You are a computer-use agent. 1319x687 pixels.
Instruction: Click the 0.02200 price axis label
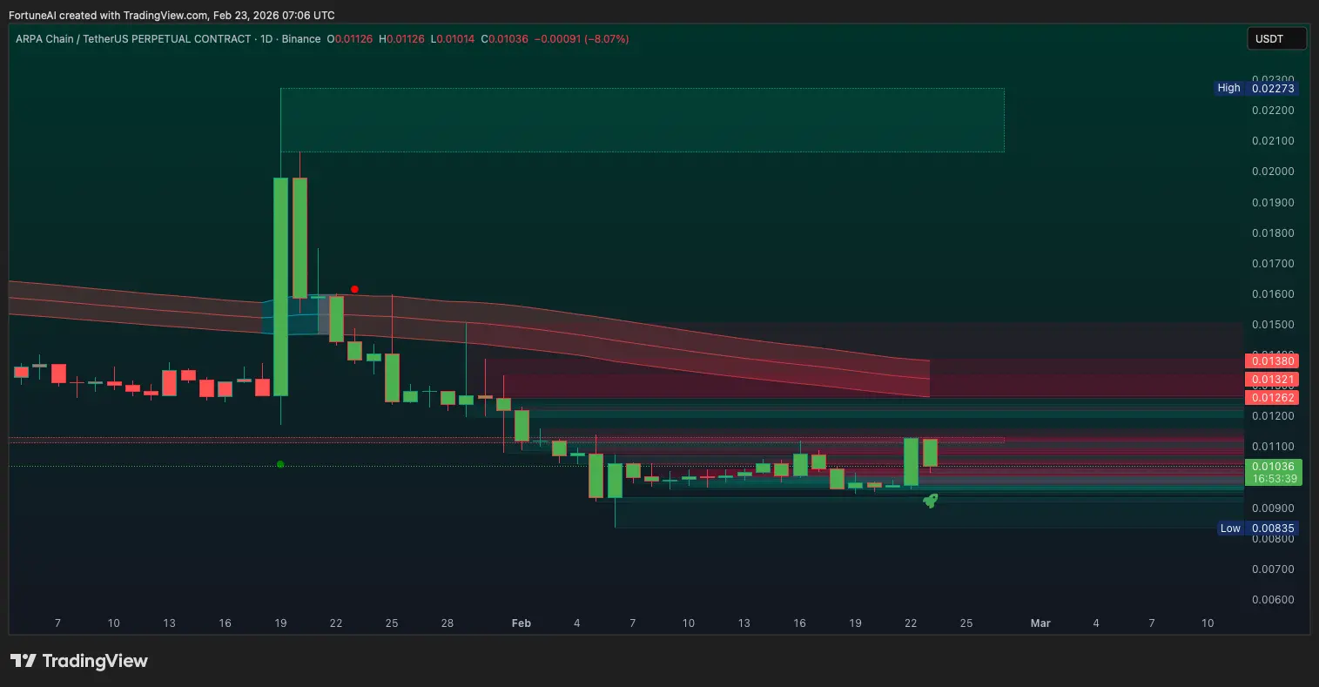point(1273,111)
